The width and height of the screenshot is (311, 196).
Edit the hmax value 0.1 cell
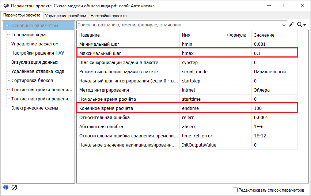(274, 53)
